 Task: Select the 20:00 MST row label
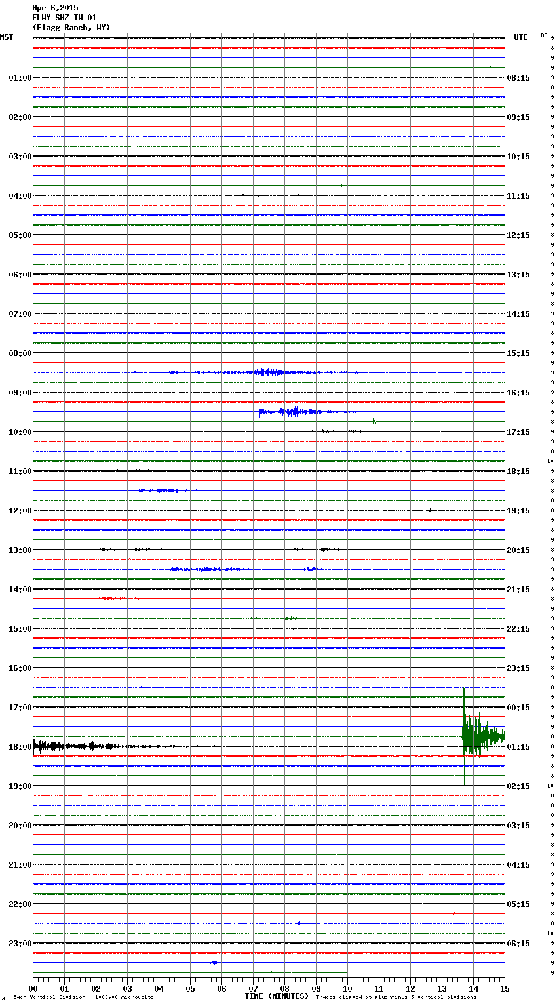pos(20,826)
